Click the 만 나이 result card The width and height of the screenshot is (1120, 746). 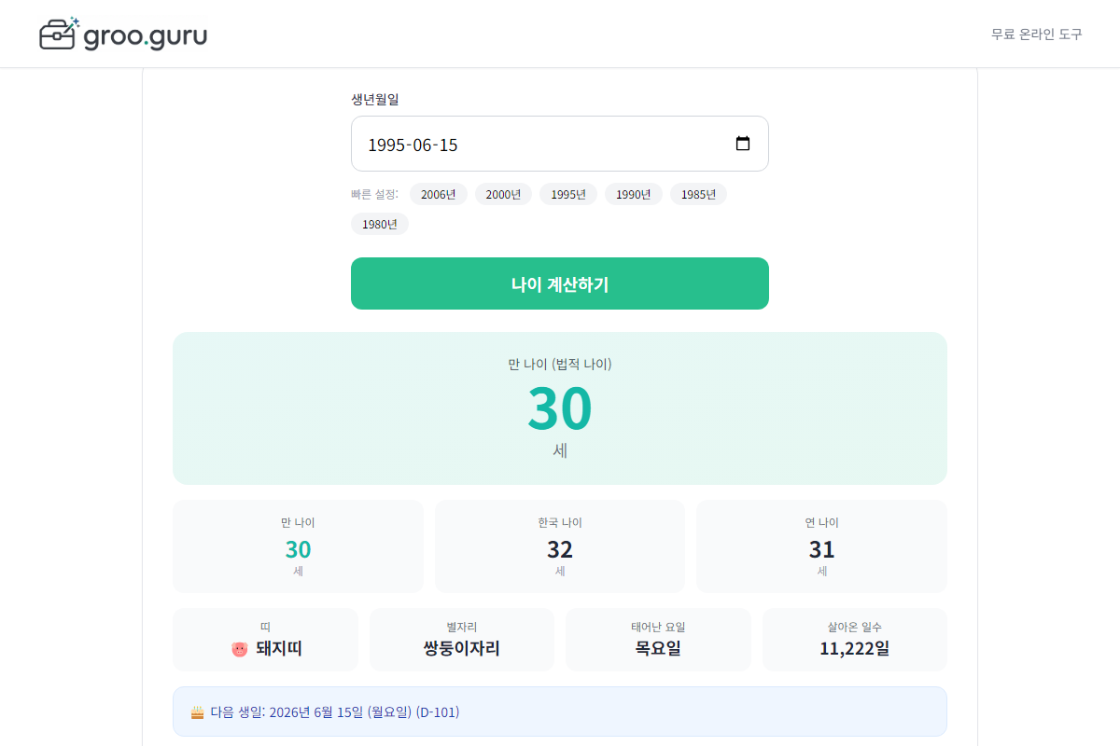pos(298,546)
